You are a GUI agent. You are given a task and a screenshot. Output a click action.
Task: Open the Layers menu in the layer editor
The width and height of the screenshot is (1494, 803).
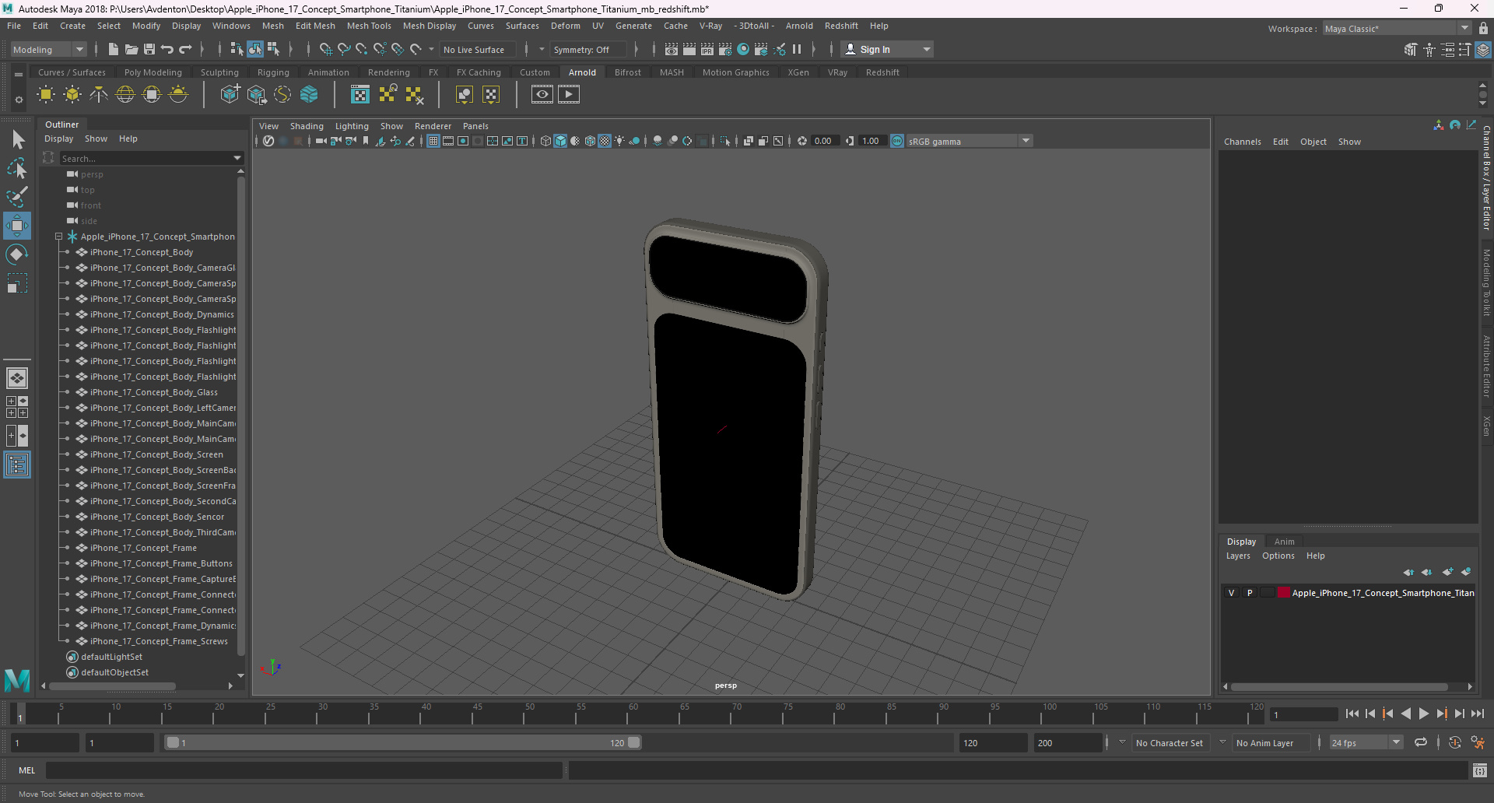(x=1238, y=556)
